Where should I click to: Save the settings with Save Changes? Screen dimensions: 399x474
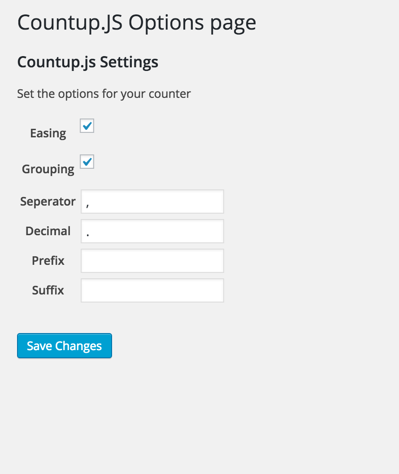click(x=65, y=346)
